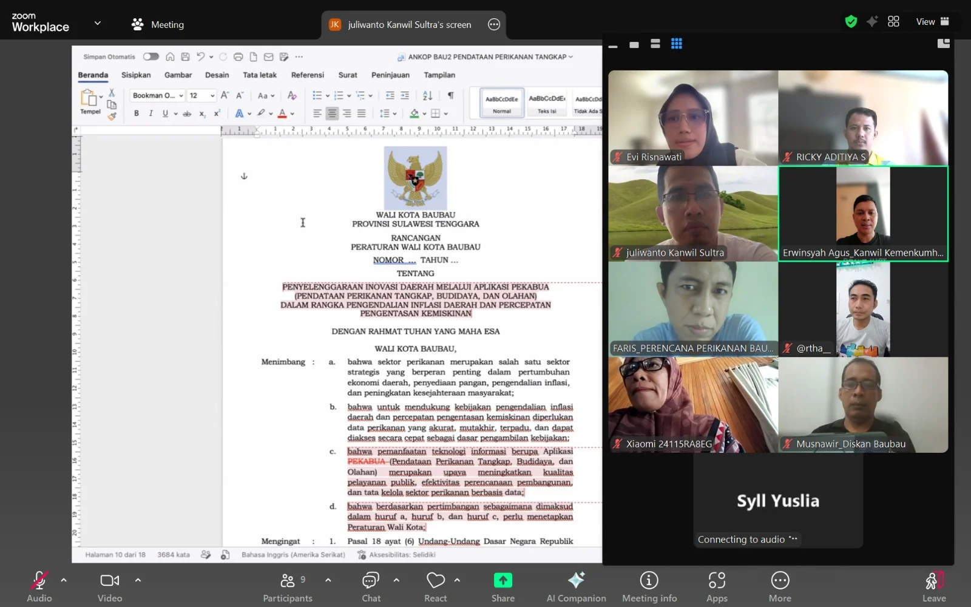Click the green Share screen button
The image size is (971, 607).
pyautogui.click(x=502, y=580)
